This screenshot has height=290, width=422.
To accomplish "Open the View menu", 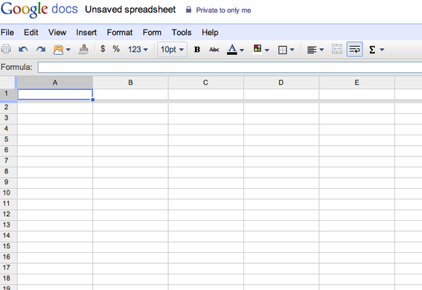I will (x=57, y=33).
